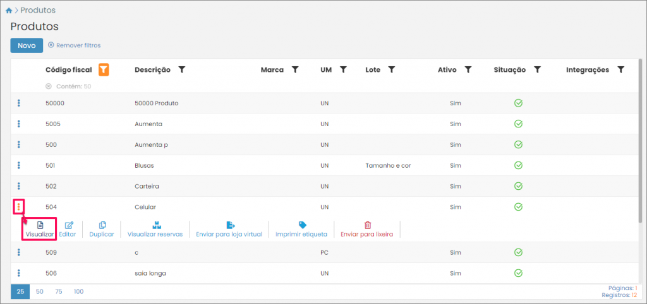The height and width of the screenshot is (304, 647).
Task: Open the Descrição column filter
Action: click(x=182, y=70)
